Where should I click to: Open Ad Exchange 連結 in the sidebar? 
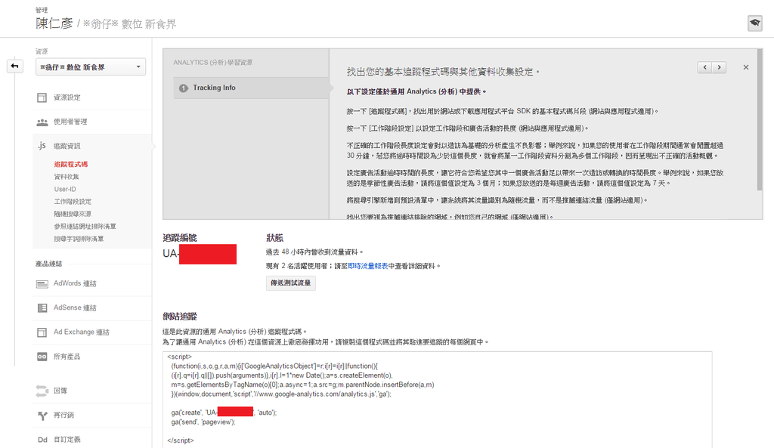coord(82,332)
